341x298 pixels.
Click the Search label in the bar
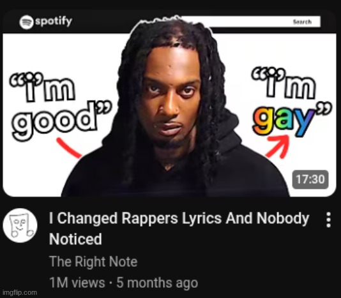point(302,22)
